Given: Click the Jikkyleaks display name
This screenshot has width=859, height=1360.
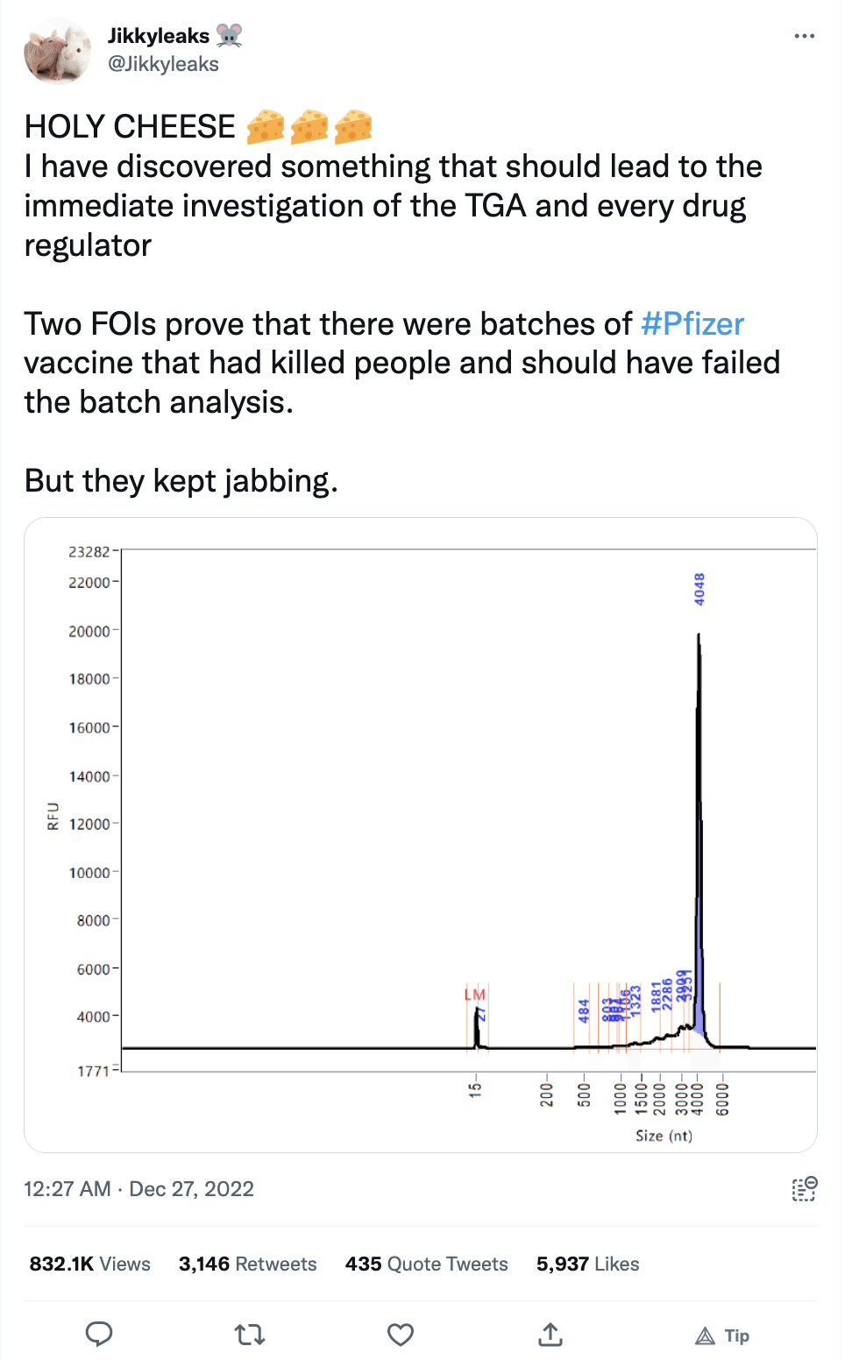Looking at the screenshot, I should tap(159, 36).
